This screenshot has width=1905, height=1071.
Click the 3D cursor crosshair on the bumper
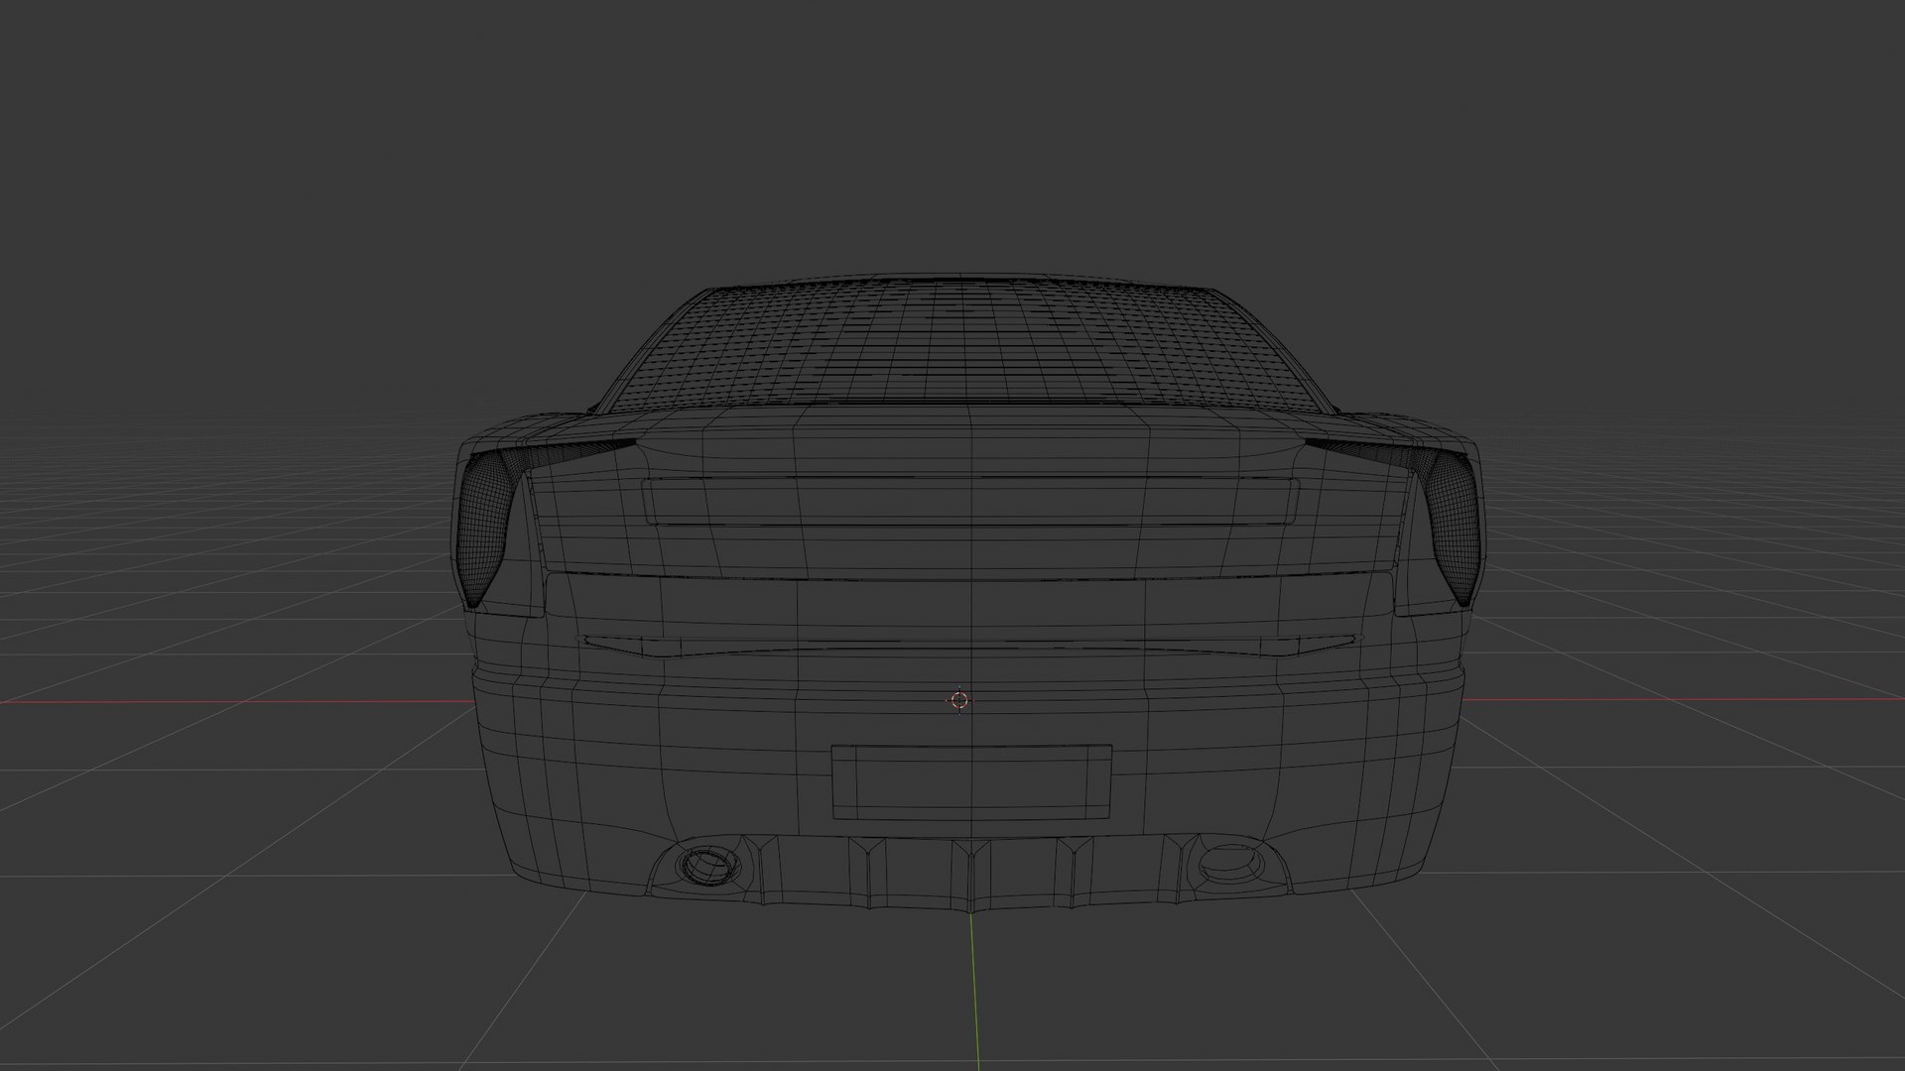pyautogui.click(x=958, y=700)
